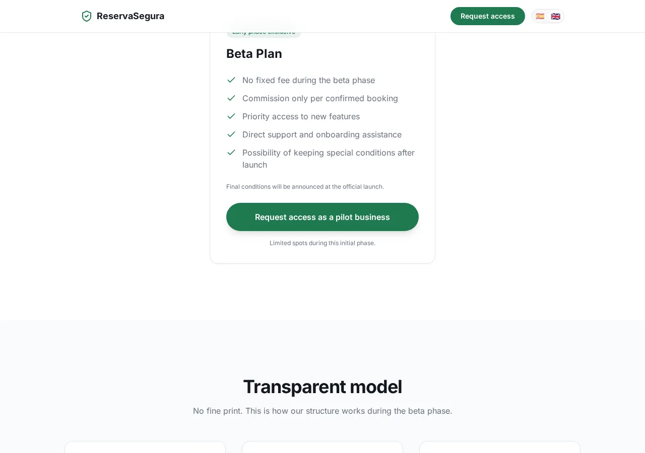
Task: Click the middle Transparent model card
Action: pos(322,448)
